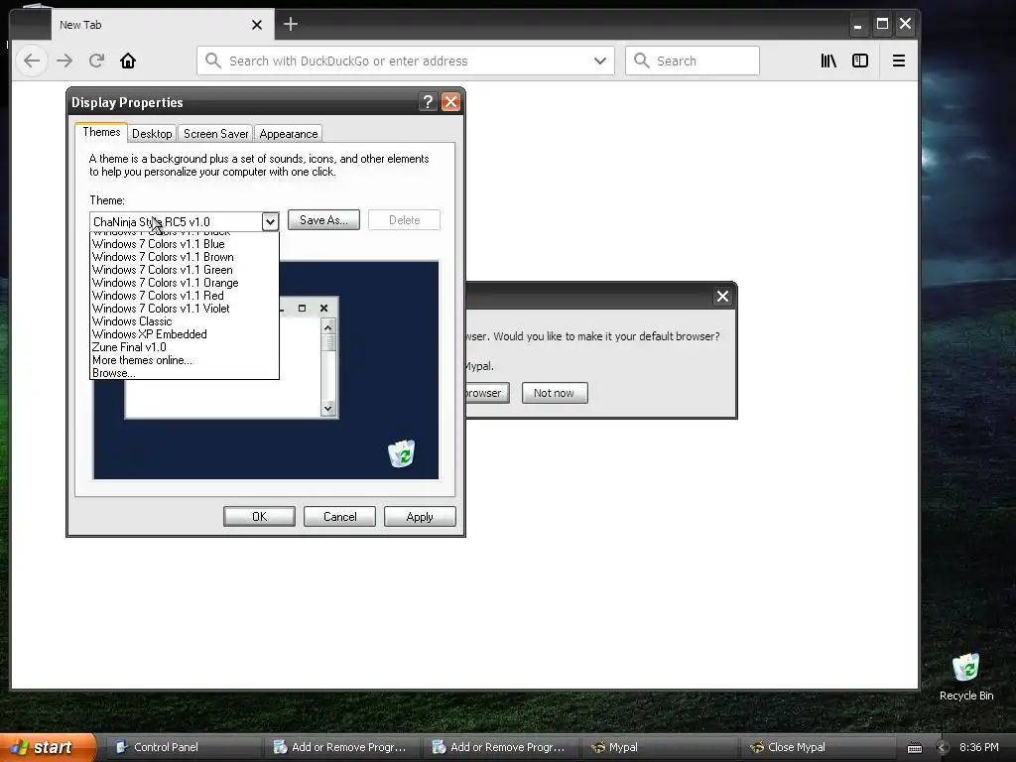Switch to the Desktop tab
1016x762 pixels.
152,134
